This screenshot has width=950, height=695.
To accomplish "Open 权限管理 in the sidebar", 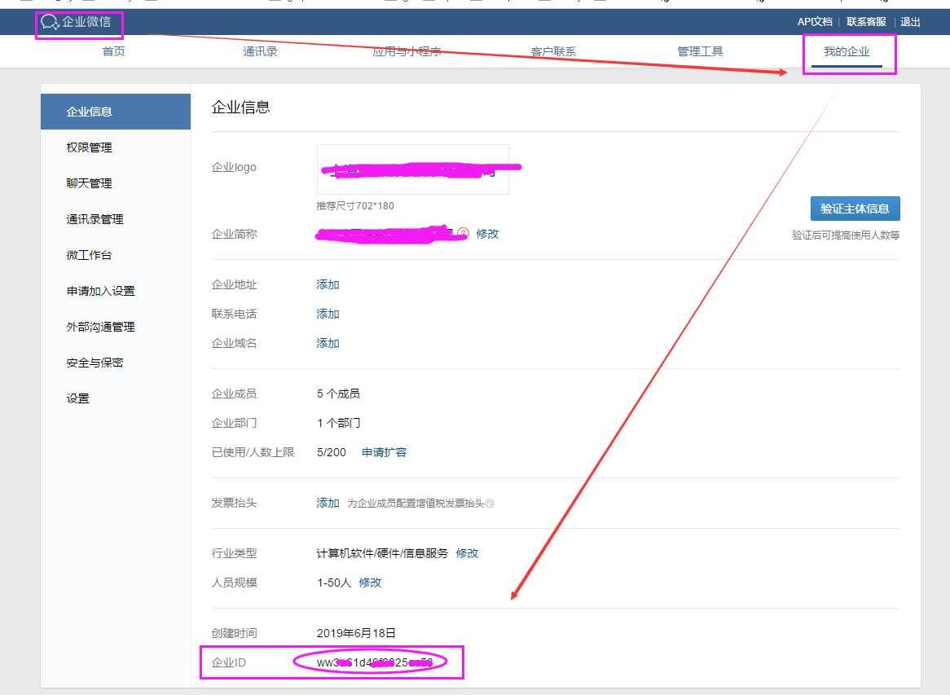I will click(x=89, y=147).
